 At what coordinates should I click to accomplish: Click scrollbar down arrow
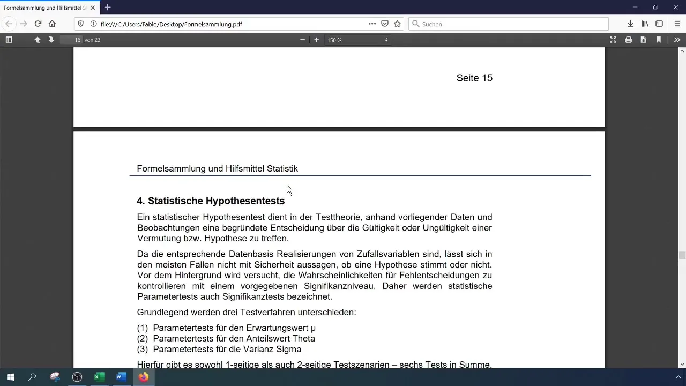coord(682,364)
